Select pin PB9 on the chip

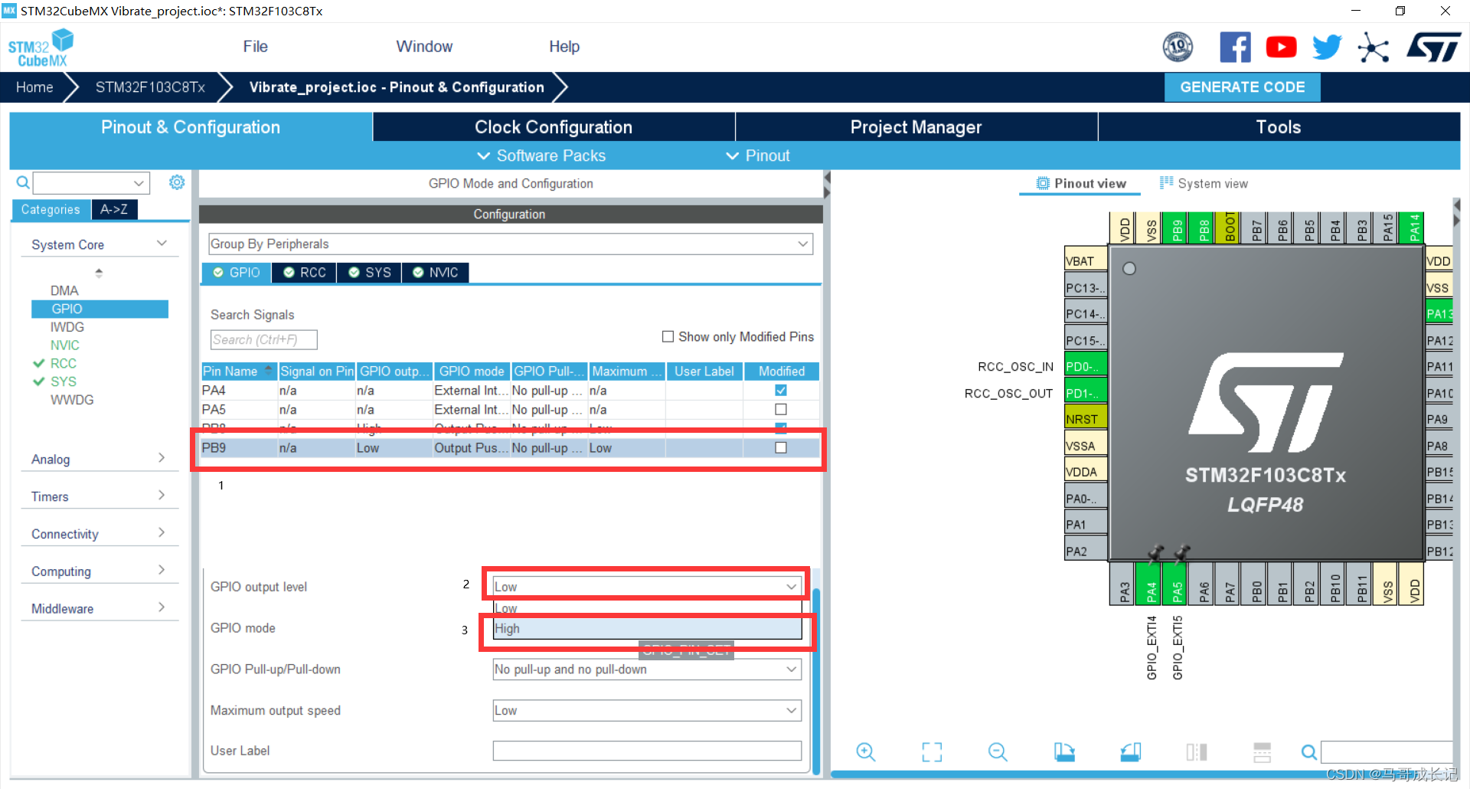[x=1177, y=228]
